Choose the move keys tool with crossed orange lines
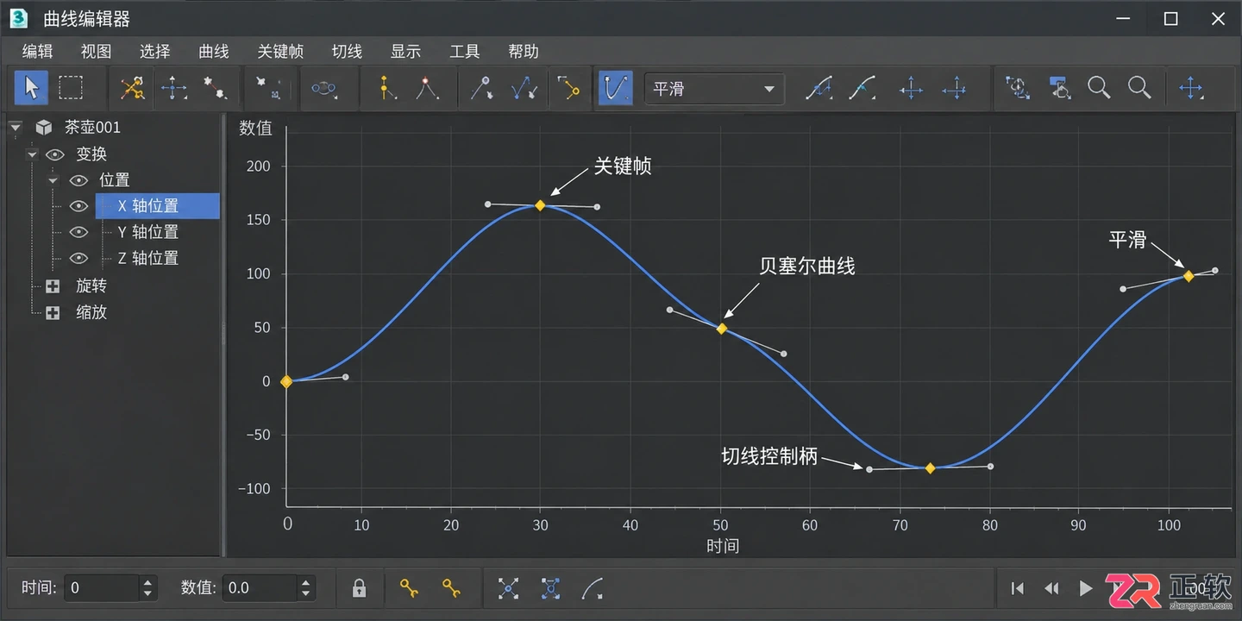This screenshot has width=1242, height=621. pos(132,88)
